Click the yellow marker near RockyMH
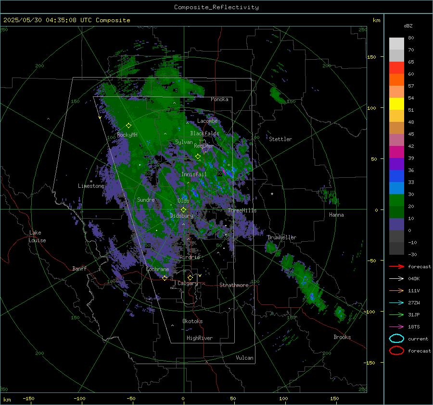The width and height of the screenshot is (433, 405). click(x=128, y=126)
